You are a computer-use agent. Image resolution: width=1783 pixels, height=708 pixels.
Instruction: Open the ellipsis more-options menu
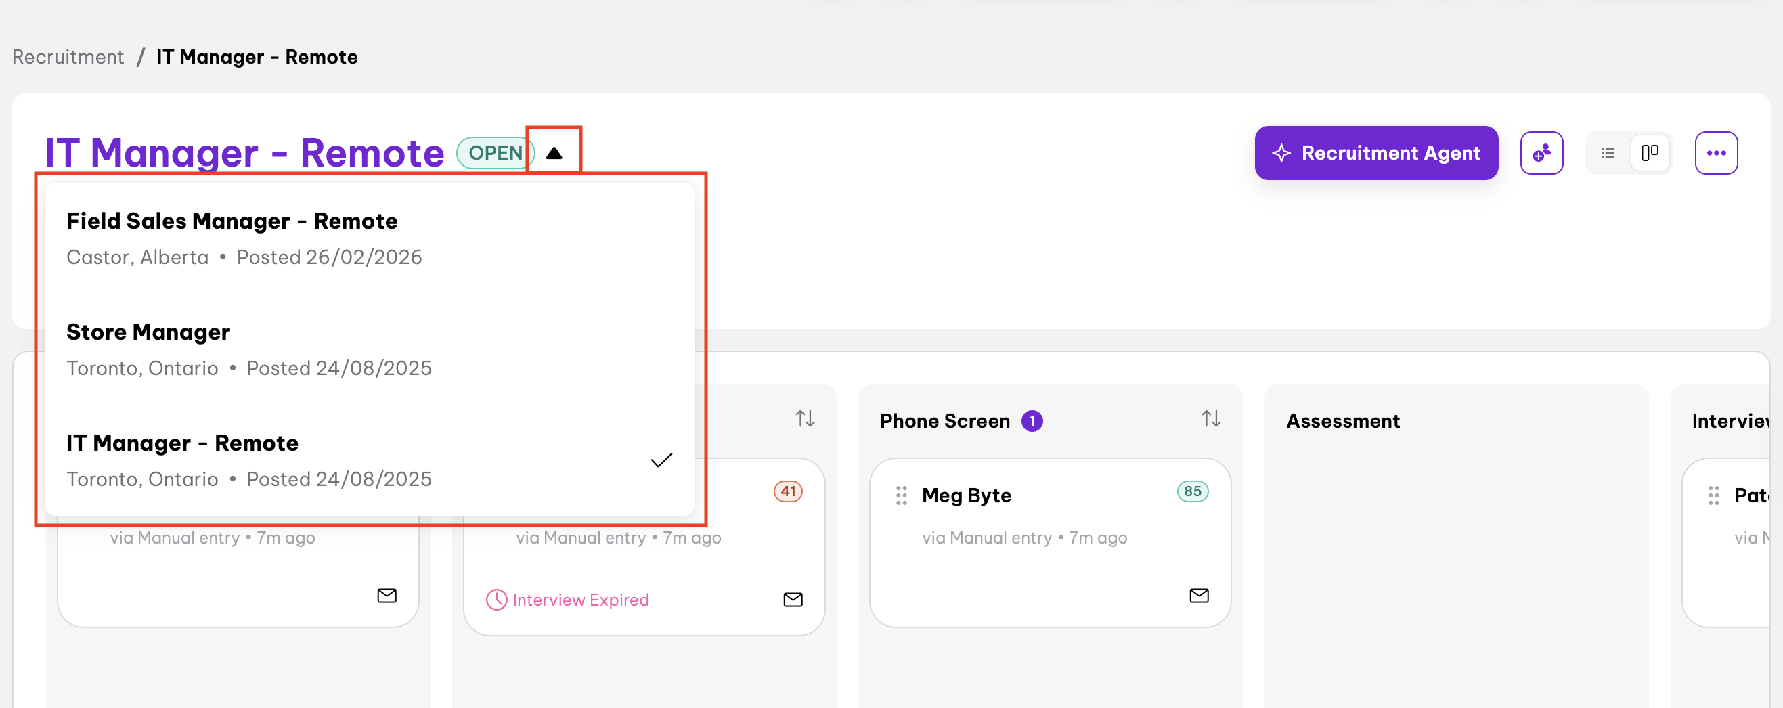tap(1716, 153)
